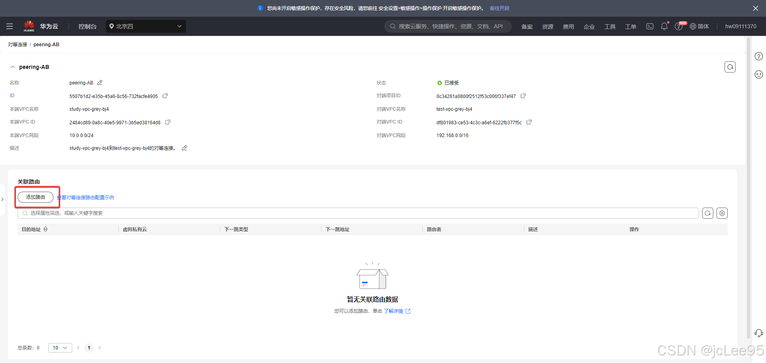Go to next page of routes
Screen dimensions: 766x363
(x=100, y=348)
